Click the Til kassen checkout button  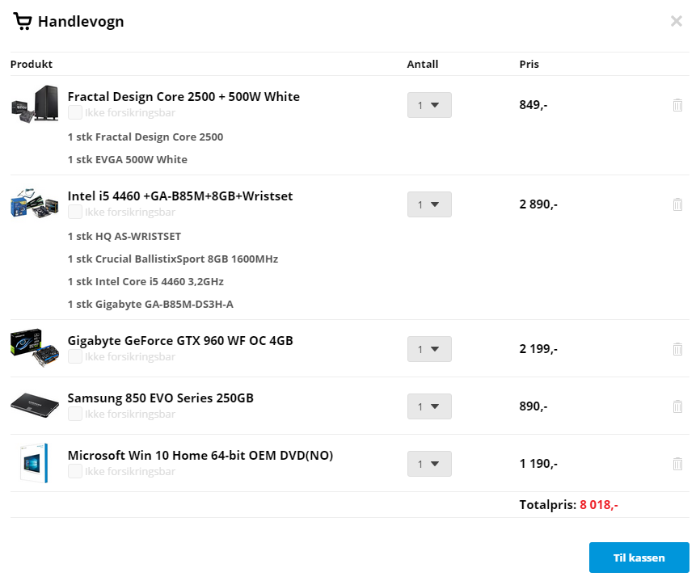click(x=639, y=558)
